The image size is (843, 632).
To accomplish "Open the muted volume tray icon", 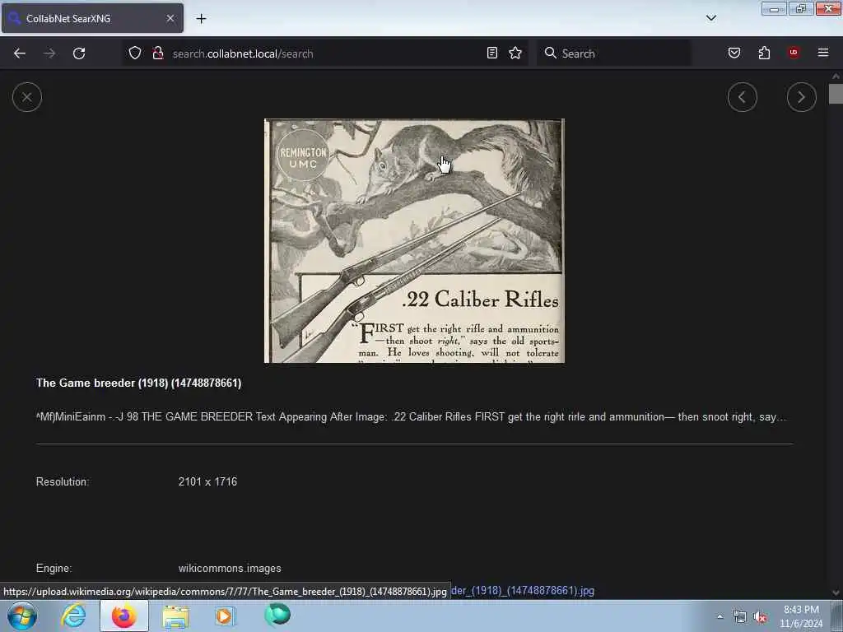I will coord(760,617).
